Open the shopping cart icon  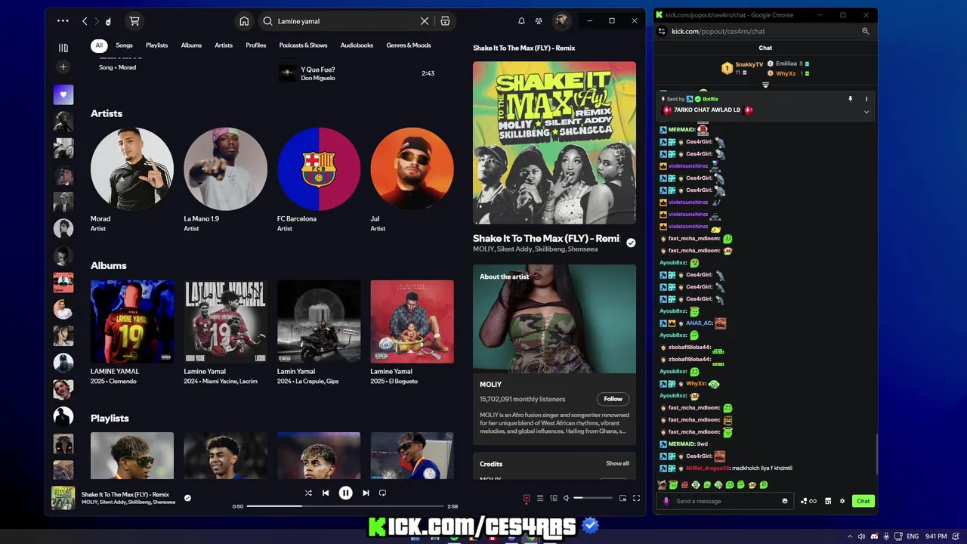(134, 21)
